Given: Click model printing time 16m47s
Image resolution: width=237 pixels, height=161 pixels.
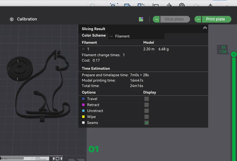Looking at the screenshot, I should pyautogui.click(x=137, y=80).
